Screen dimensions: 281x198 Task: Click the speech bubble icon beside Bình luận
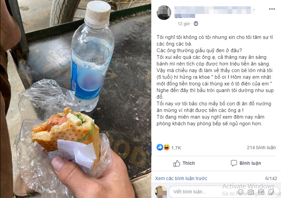234,163
